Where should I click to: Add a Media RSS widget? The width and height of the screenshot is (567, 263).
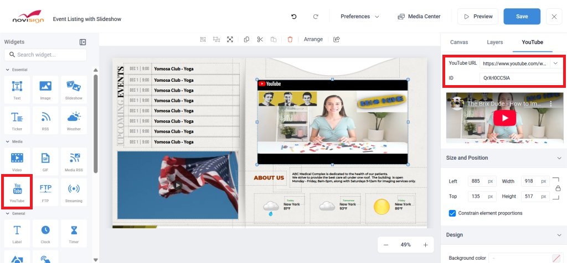74,162
